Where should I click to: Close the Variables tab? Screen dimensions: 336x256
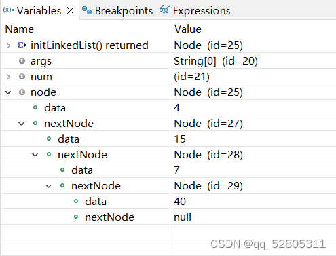(71, 10)
